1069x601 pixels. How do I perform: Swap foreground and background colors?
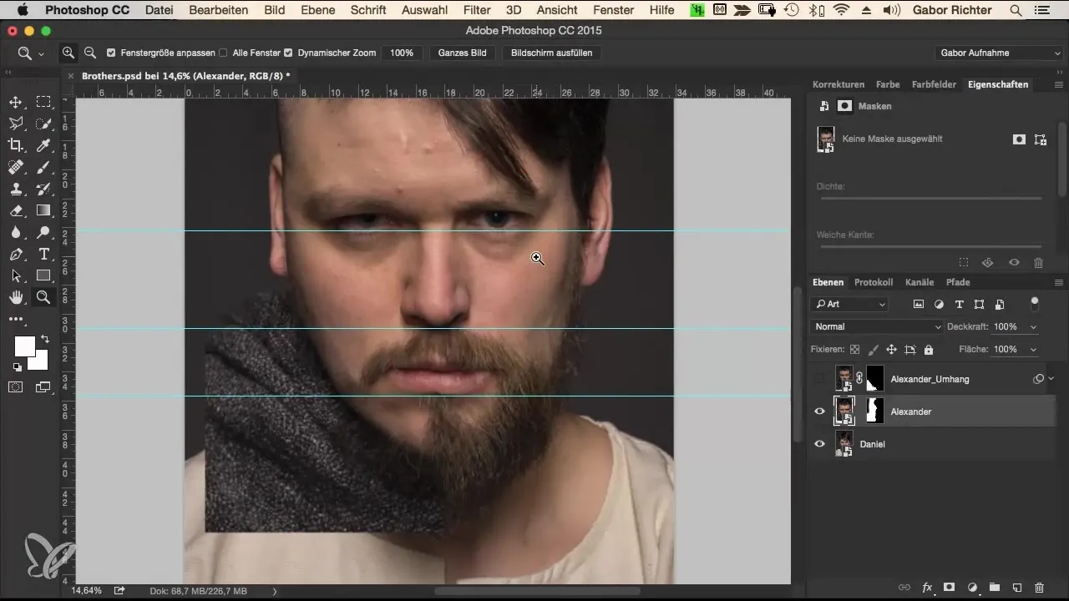click(44, 339)
